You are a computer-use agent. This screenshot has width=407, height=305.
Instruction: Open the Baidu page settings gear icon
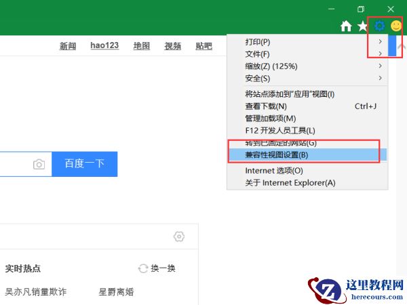[x=179, y=237]
